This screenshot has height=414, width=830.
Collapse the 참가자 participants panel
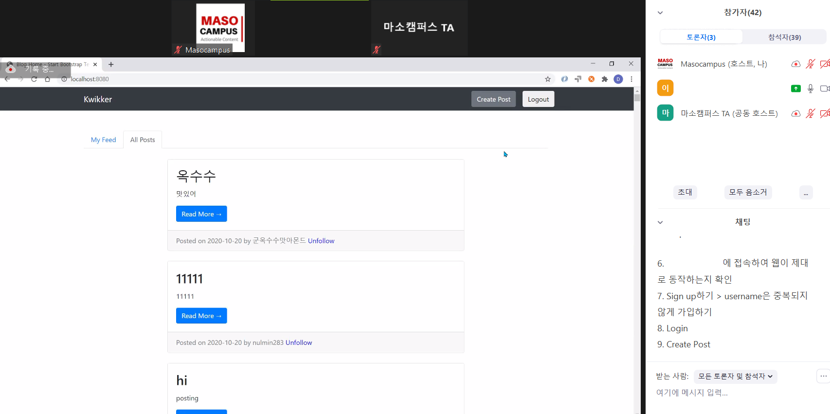tap(660, 13)
